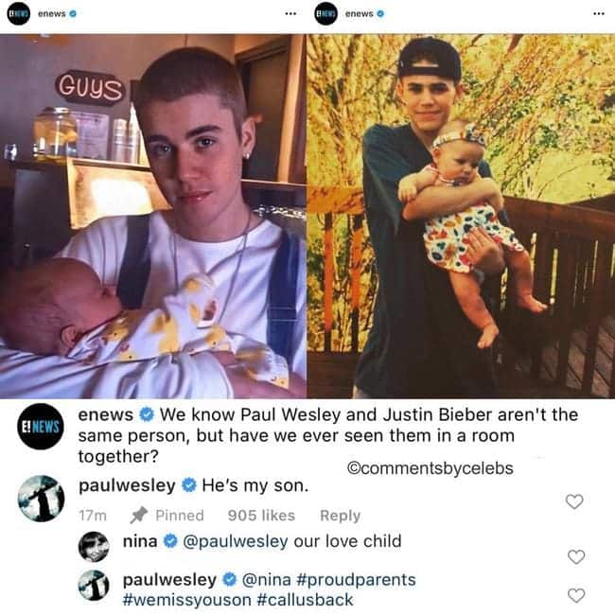Open right photo with baby outdoors
Screen dimensions: 615x615
(x=461, y=216)
